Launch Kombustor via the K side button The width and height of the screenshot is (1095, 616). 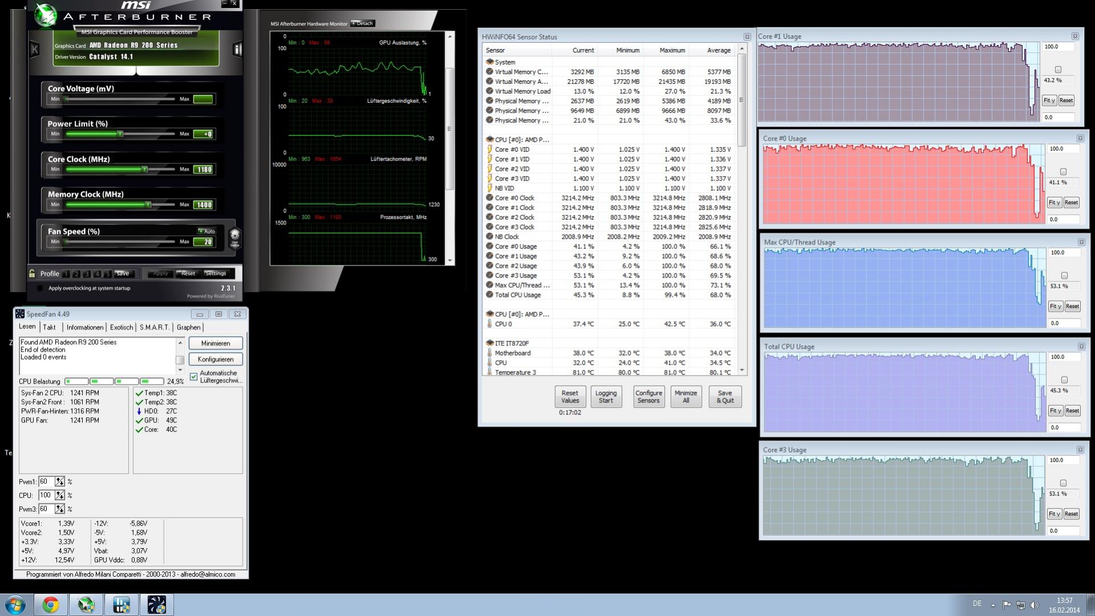tap(35, 49)
